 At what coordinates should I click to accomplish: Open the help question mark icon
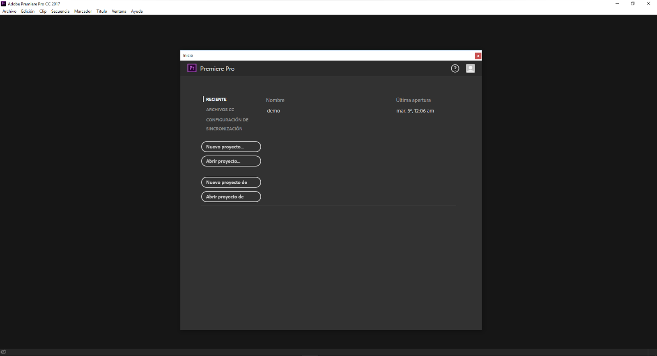[x=455, y=68]
